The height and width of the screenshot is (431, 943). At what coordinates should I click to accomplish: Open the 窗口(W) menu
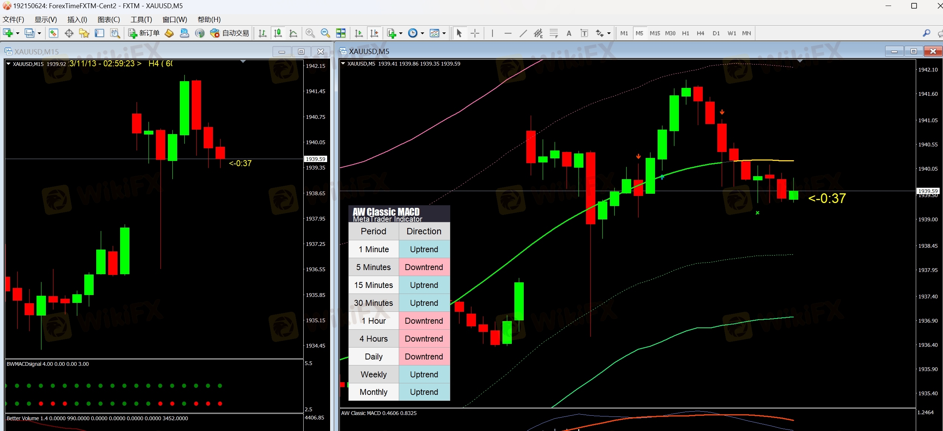[x=175, y=20]
